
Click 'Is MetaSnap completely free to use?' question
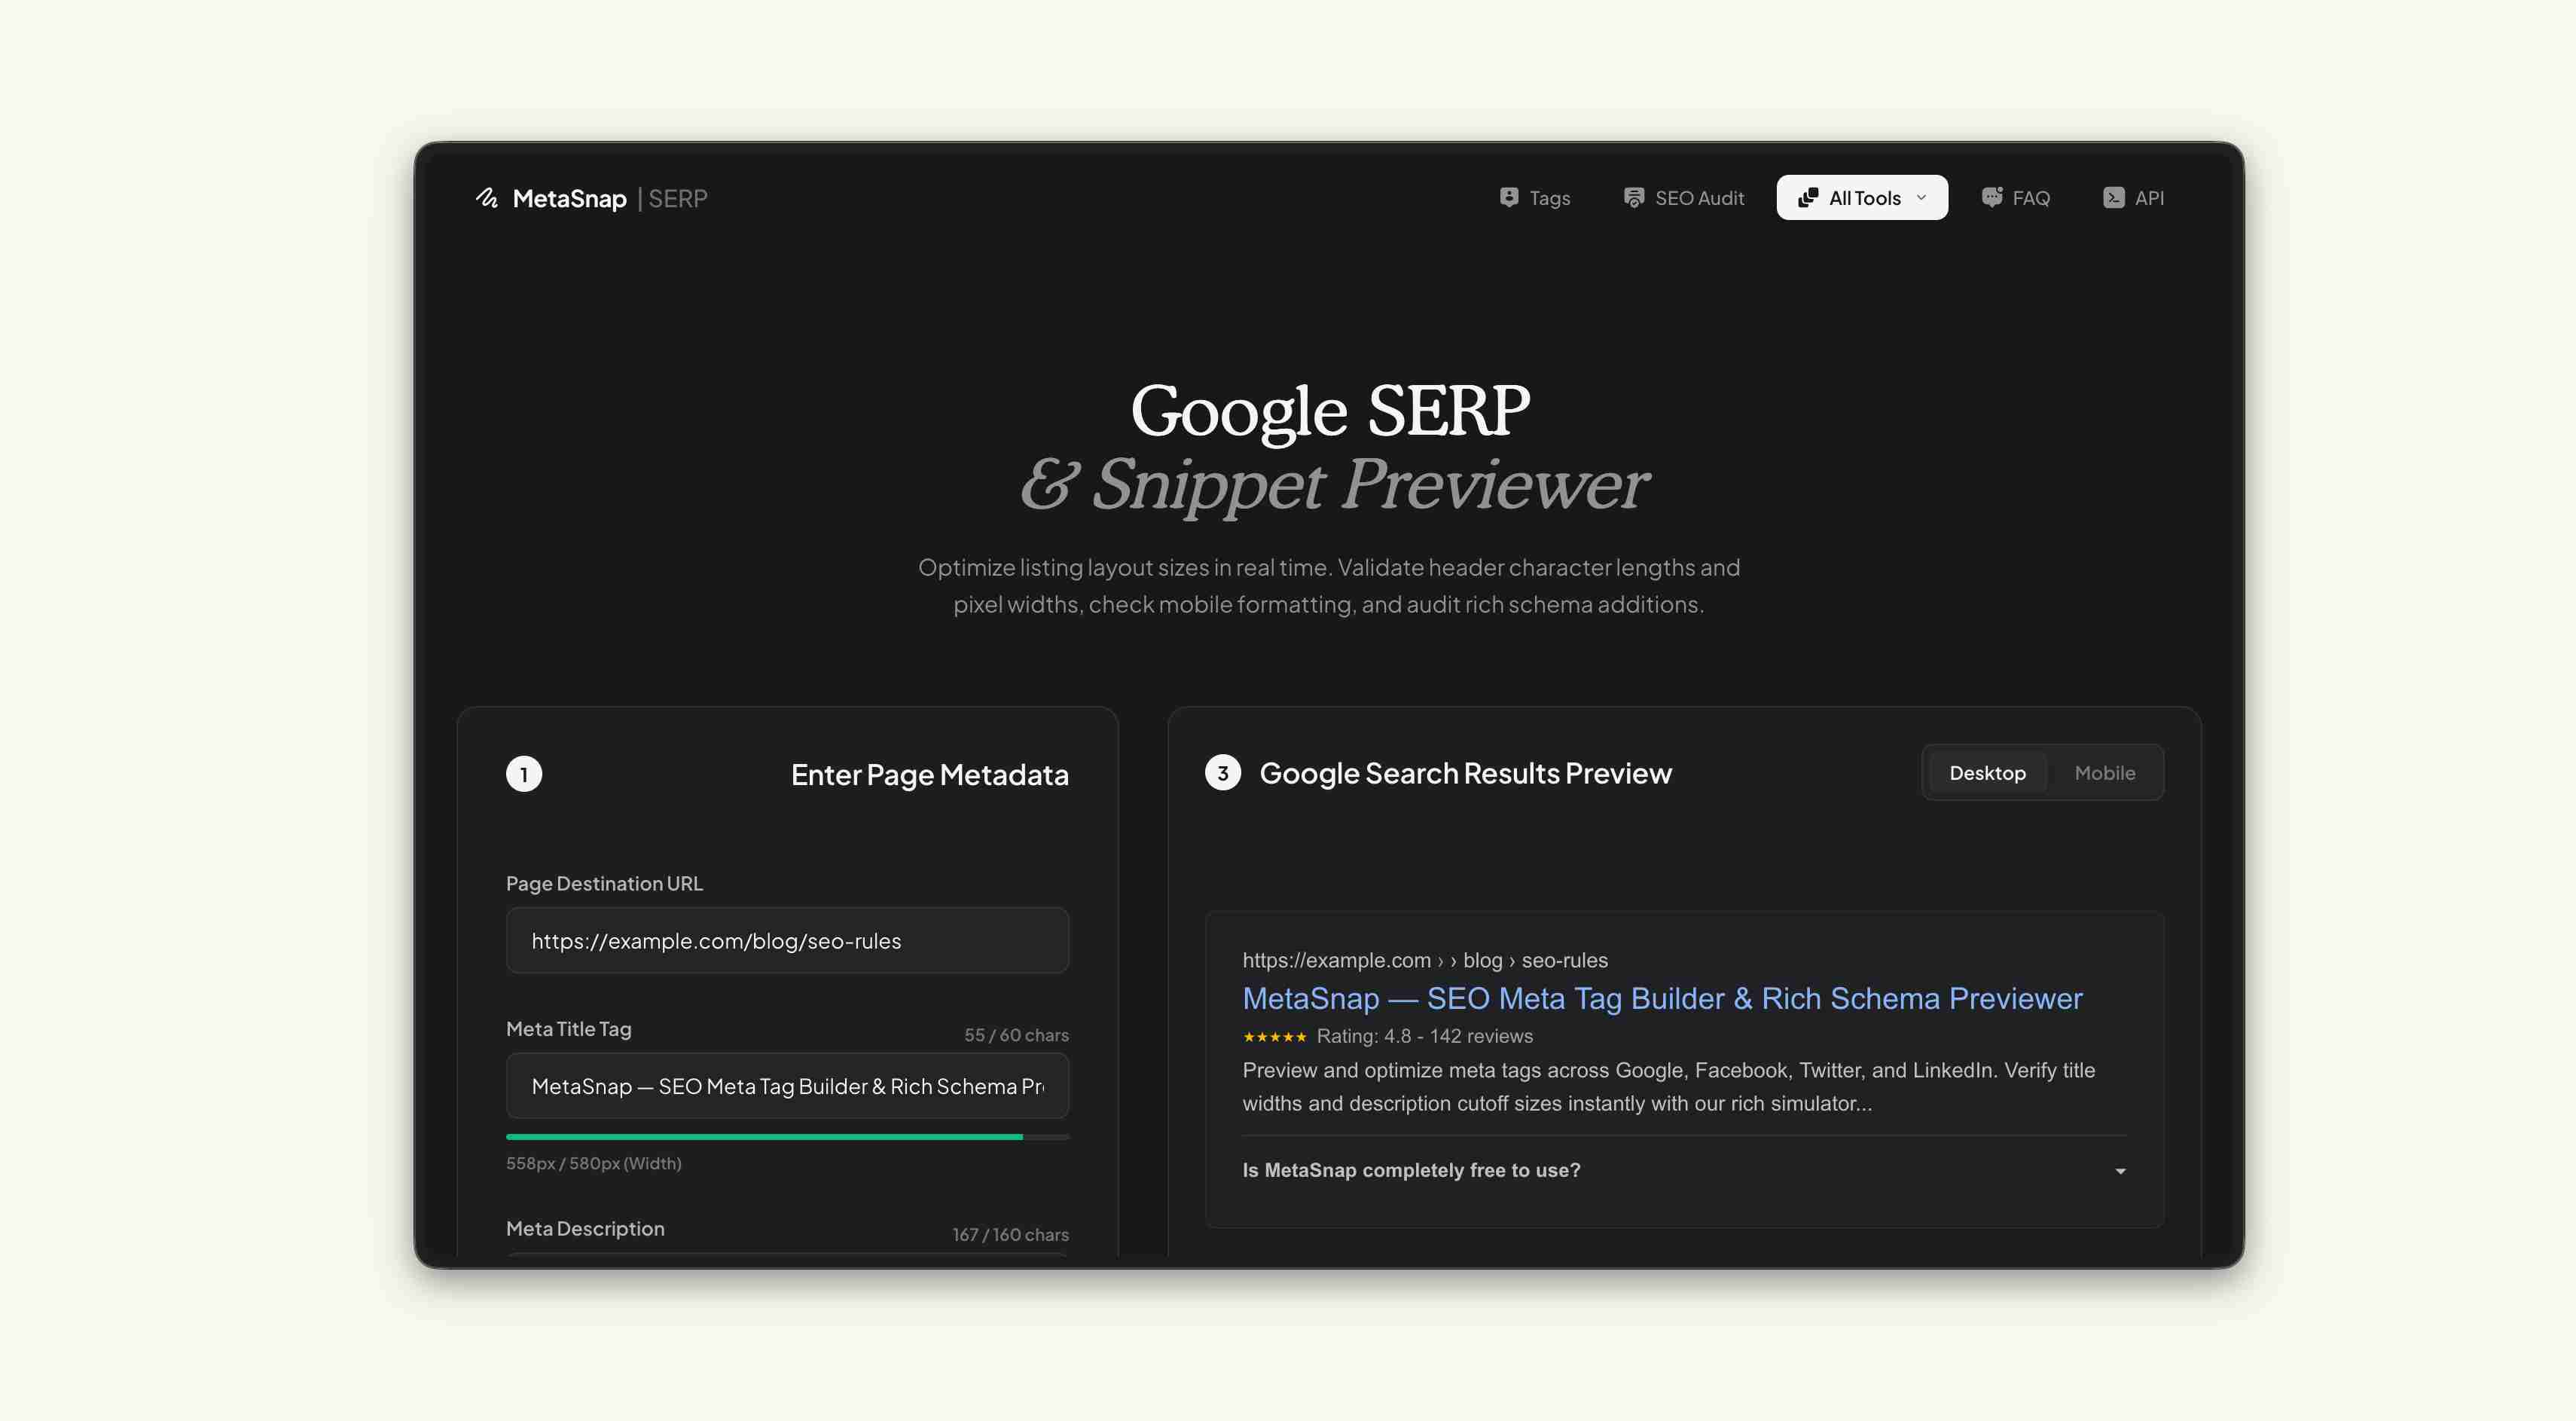pyautogui.click(x=1411, y=1170)
